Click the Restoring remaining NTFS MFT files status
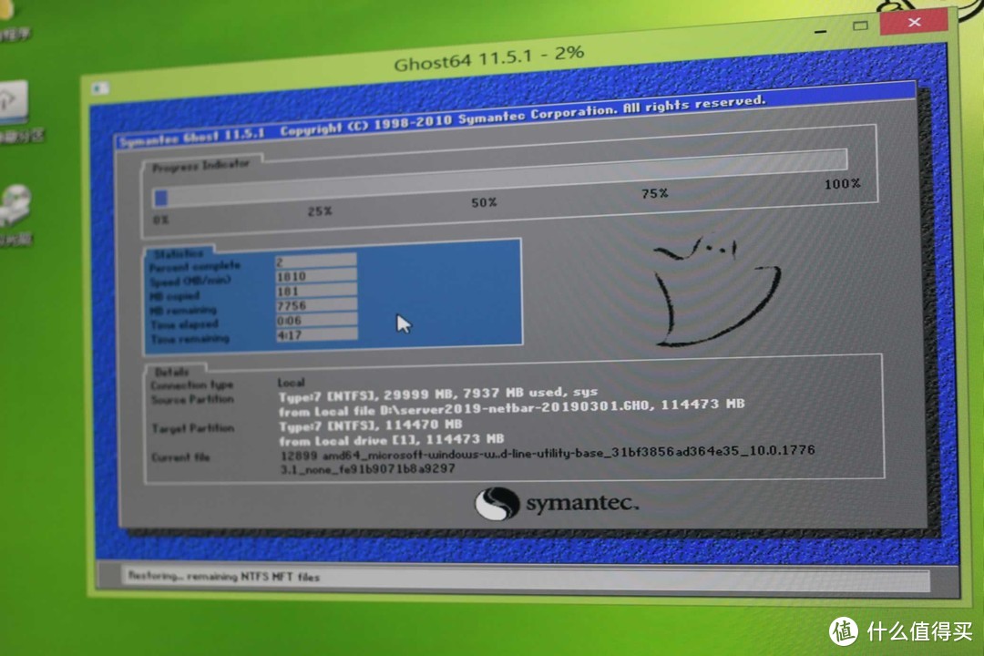 223,576
